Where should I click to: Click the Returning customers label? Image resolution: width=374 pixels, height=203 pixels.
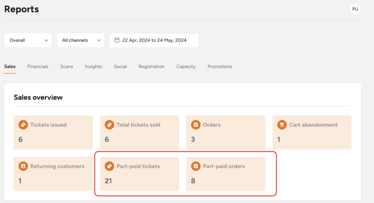[x=57, y=166]
